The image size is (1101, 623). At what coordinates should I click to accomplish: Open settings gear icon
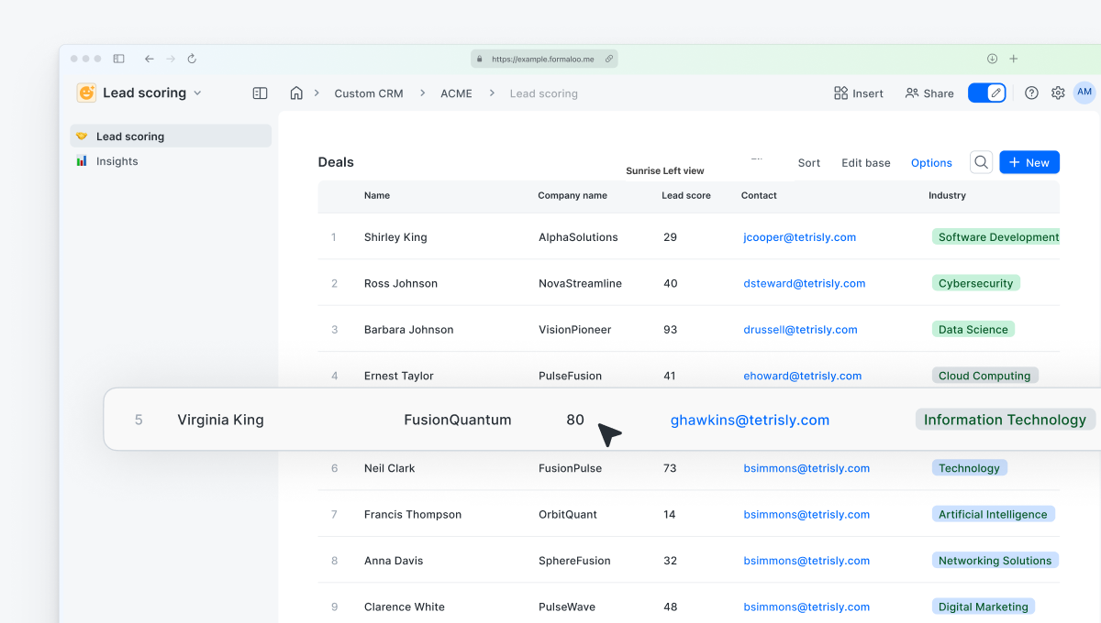1058,93
